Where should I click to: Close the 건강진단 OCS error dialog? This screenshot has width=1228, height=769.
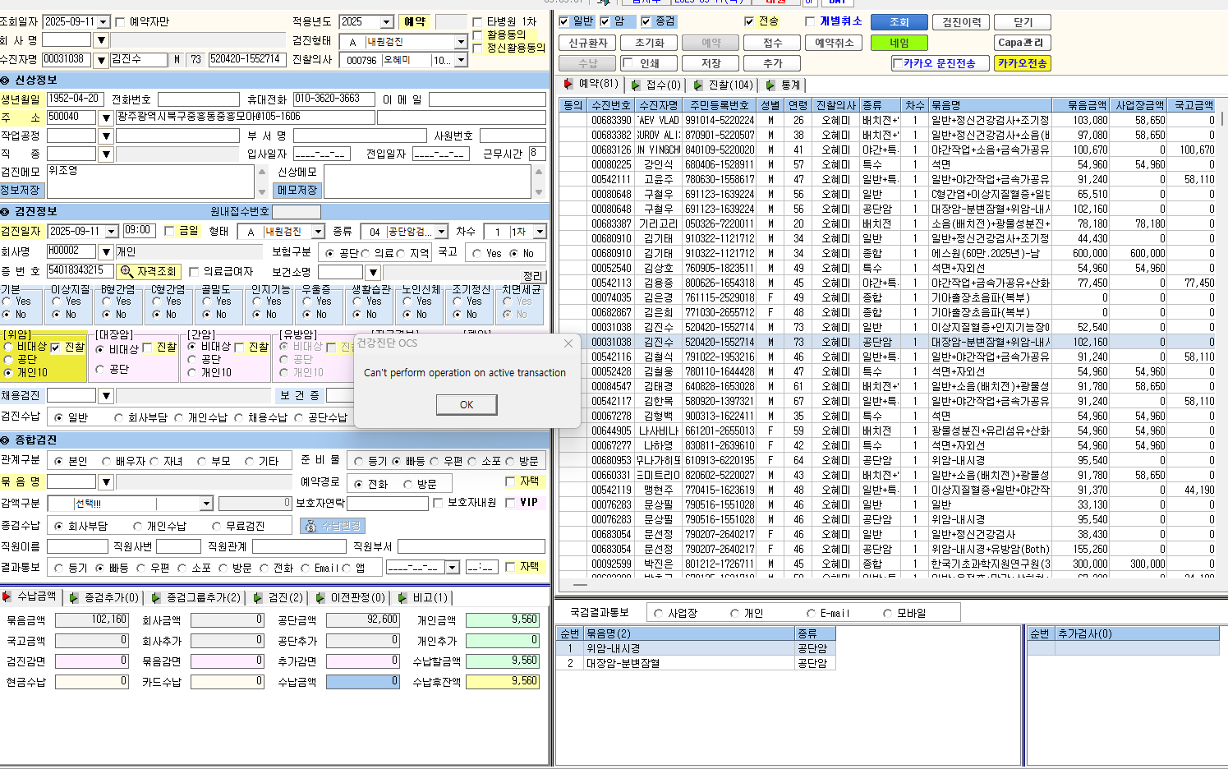pyautogui.click(x=568, y=343)
